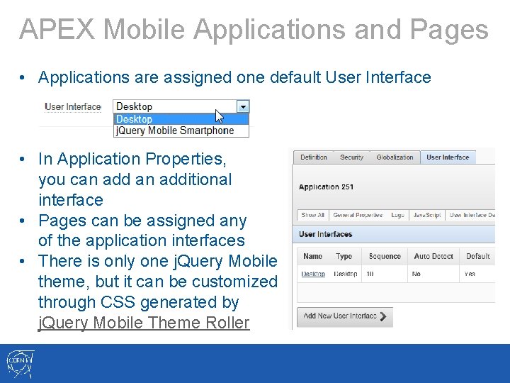Switch to the Security tab
510x383 pixels.
pyautogui.click(x=351, y=157)
